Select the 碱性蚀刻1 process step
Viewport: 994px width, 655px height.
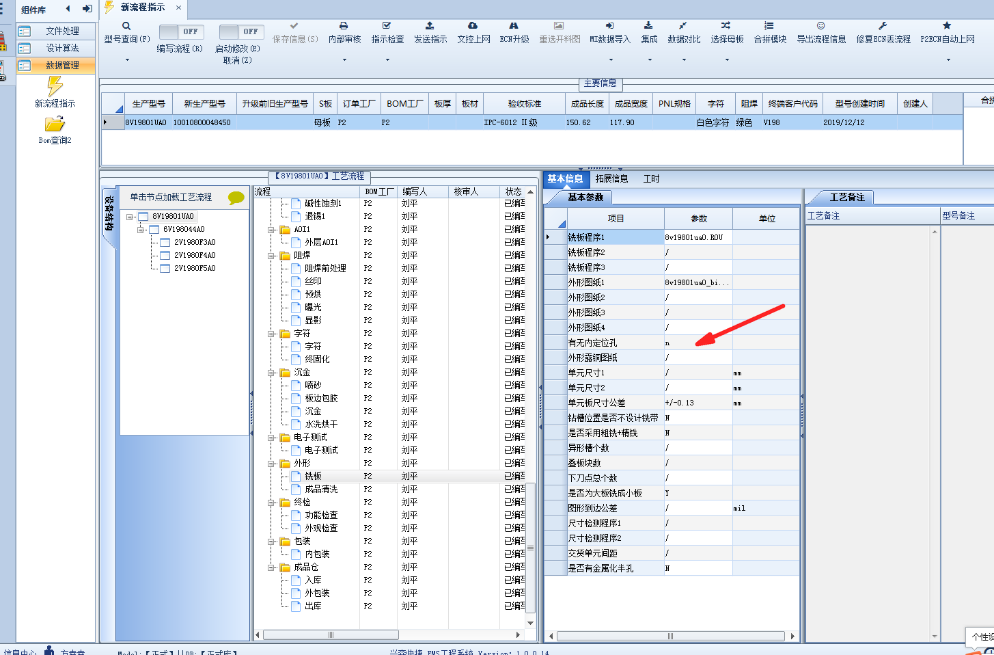click(323, 204)
